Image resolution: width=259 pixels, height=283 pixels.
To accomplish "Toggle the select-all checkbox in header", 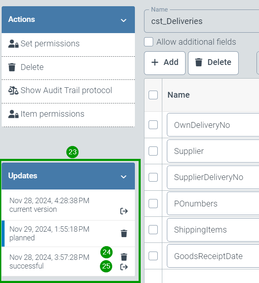I will [153, 95].
